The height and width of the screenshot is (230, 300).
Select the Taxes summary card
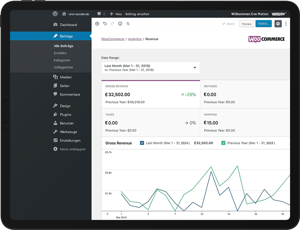pyautogui.click(x=151, y=122)
